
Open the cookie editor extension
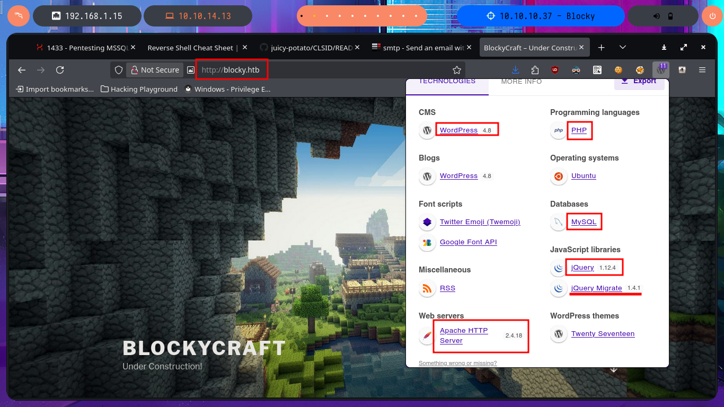pyautogui.click(x=618, y=70)
